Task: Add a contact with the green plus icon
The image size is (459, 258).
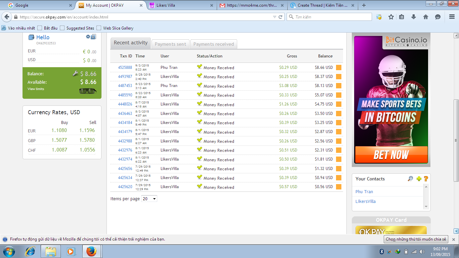Action: pyautogui.click(x=419, y=179)
